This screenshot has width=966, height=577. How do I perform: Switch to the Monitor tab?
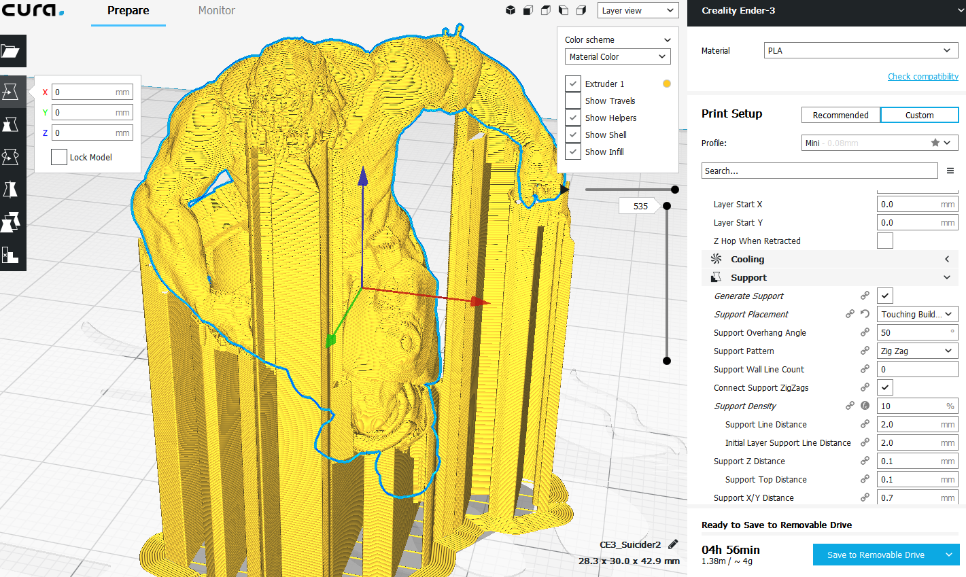click(217, 11)
